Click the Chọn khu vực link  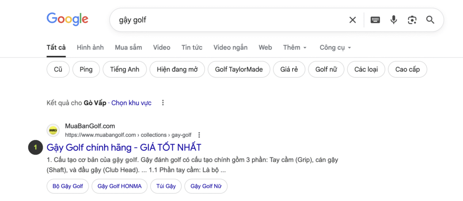point(131,103)
